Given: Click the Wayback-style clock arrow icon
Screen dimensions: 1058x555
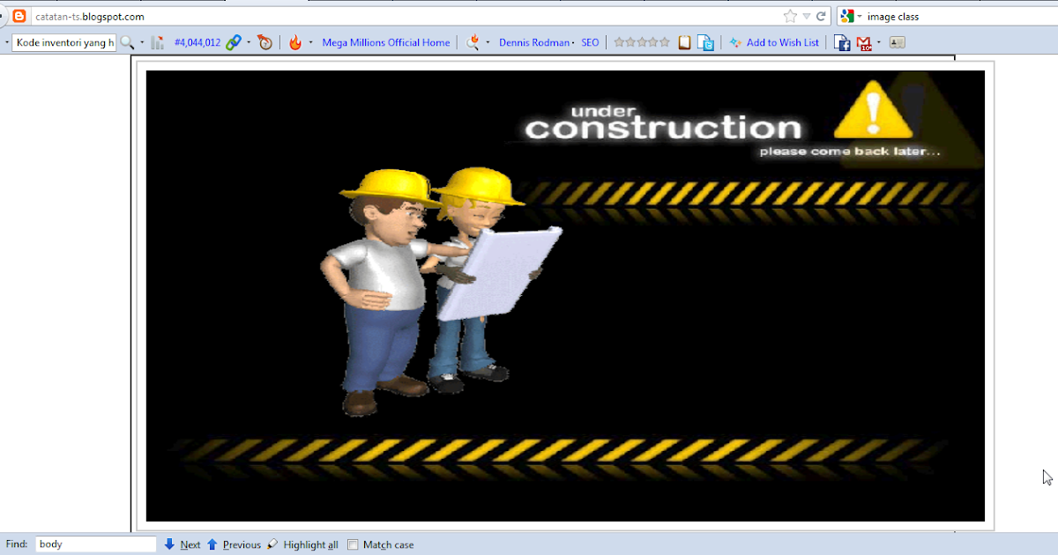Looking at the screenshot, I should (264, 42).
